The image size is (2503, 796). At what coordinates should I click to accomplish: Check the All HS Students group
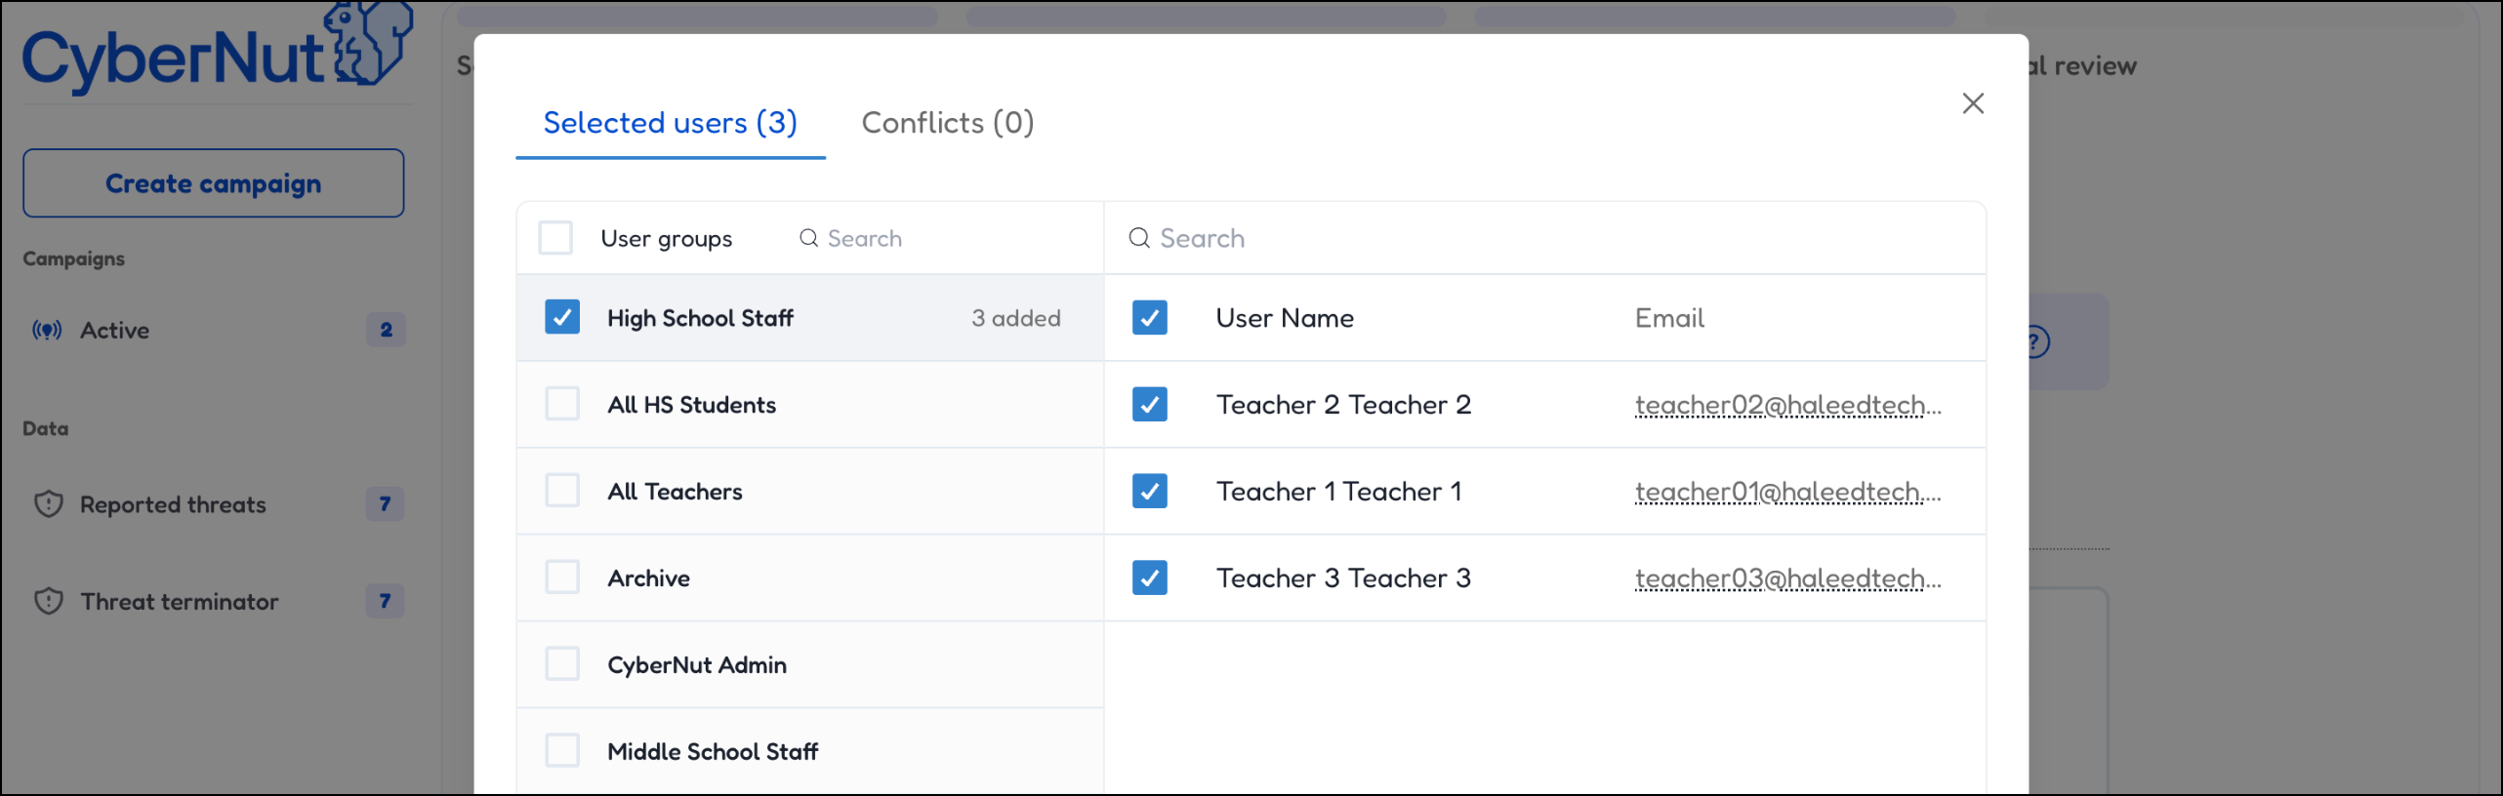[562, 404]
